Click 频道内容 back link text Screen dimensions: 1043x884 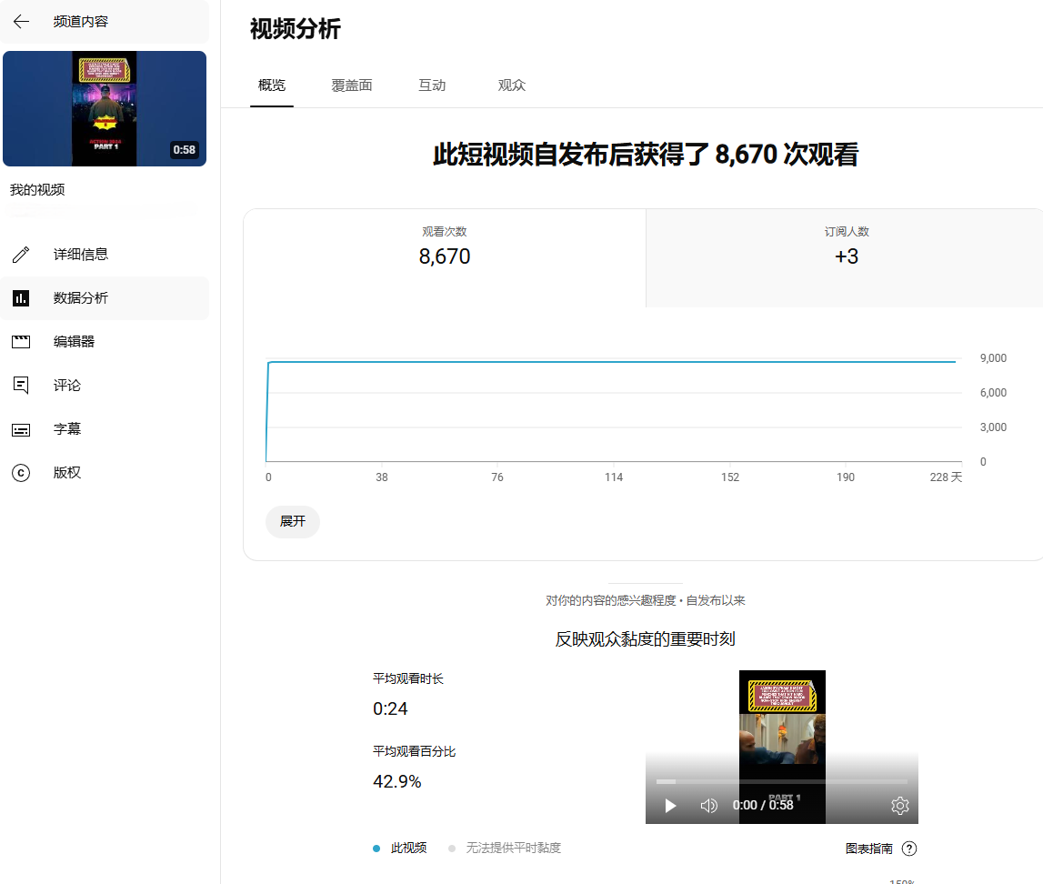(81, 21)
